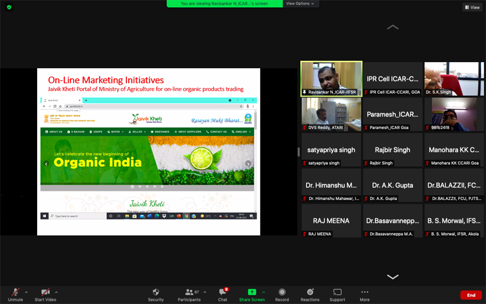
Task: Click the Windows search box in shared taskbar
Action: 78,216
